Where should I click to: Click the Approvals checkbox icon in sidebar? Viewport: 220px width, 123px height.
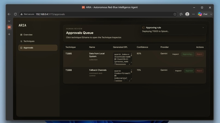point(21,48)
